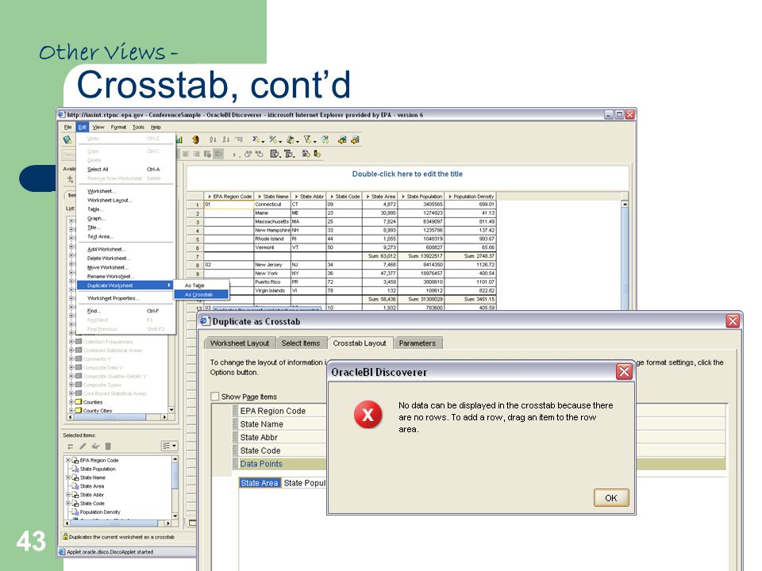Viewport: 762px width, 571px height.
Task: Click row header number 5 in the worksheet
Action: [x=196, y=239]
